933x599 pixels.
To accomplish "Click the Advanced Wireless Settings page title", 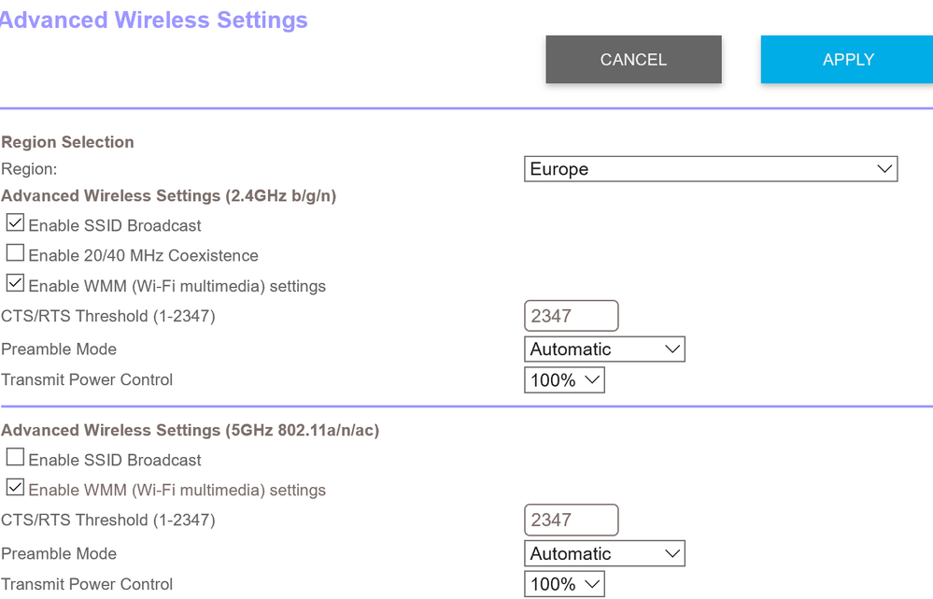I will 154,20.
